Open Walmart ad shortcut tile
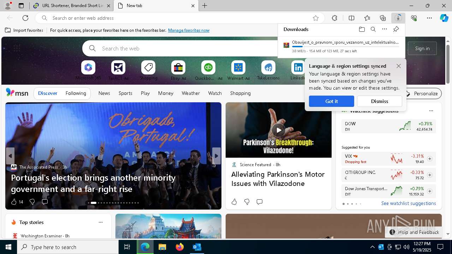This screenshot has height=254, width=452. point(238,71)
